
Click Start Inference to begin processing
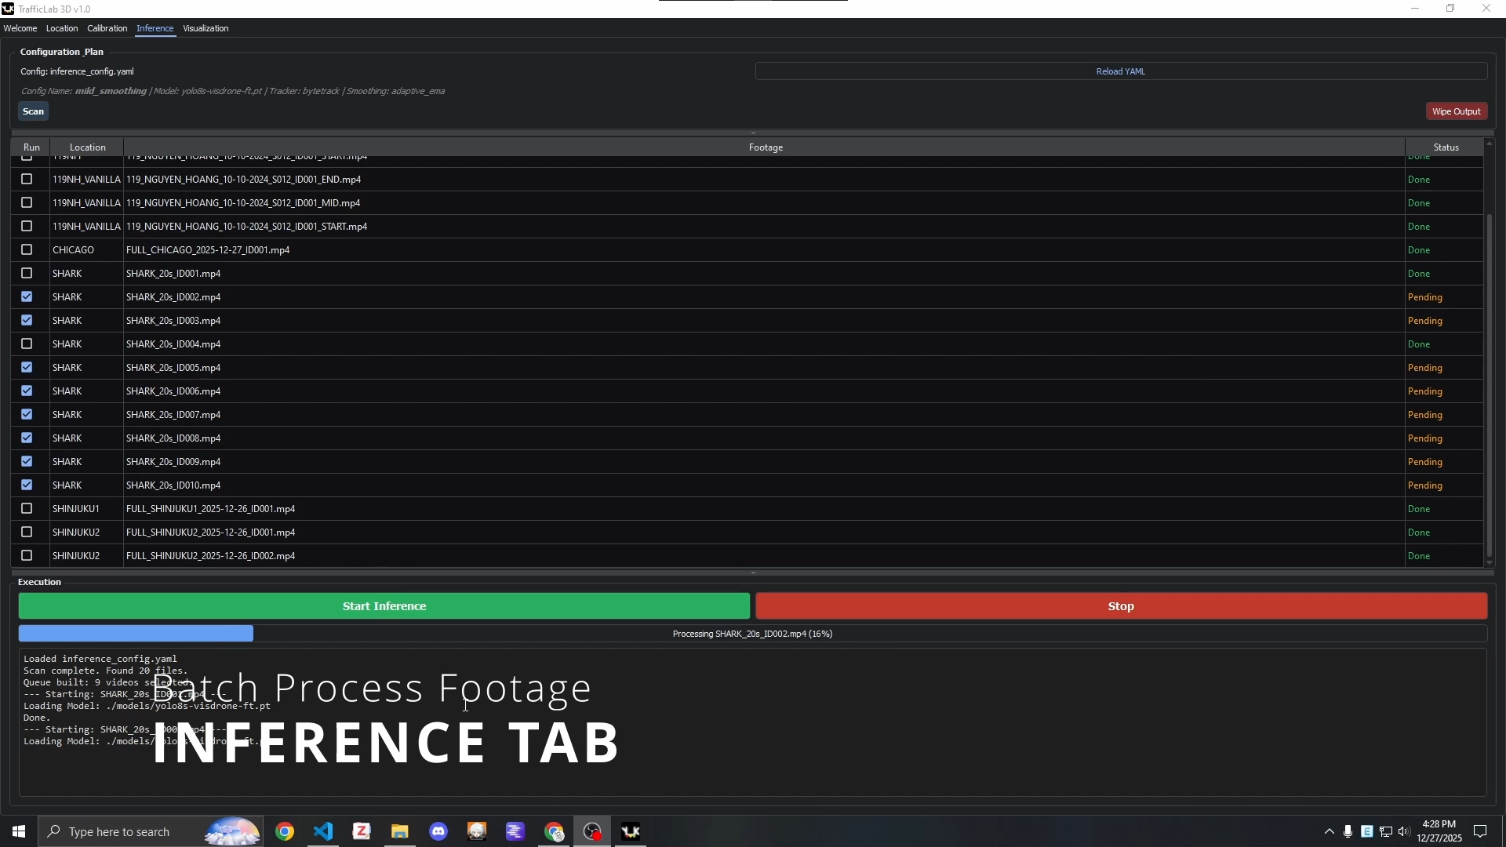tap(384, 605)
